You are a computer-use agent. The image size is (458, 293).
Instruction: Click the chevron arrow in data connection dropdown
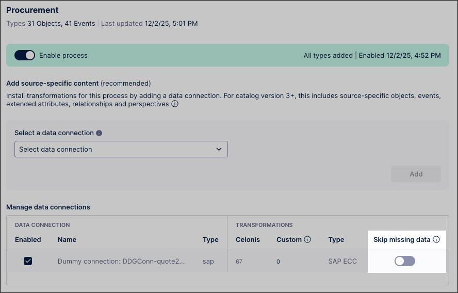click(x=219, y=149)
